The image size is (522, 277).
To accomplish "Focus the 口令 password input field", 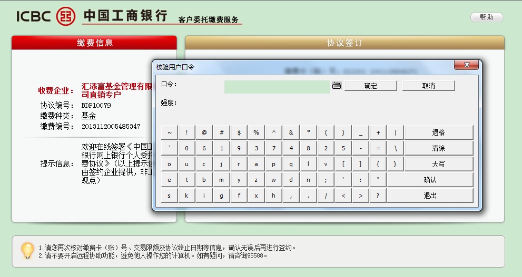I will [x=277, y=87].
